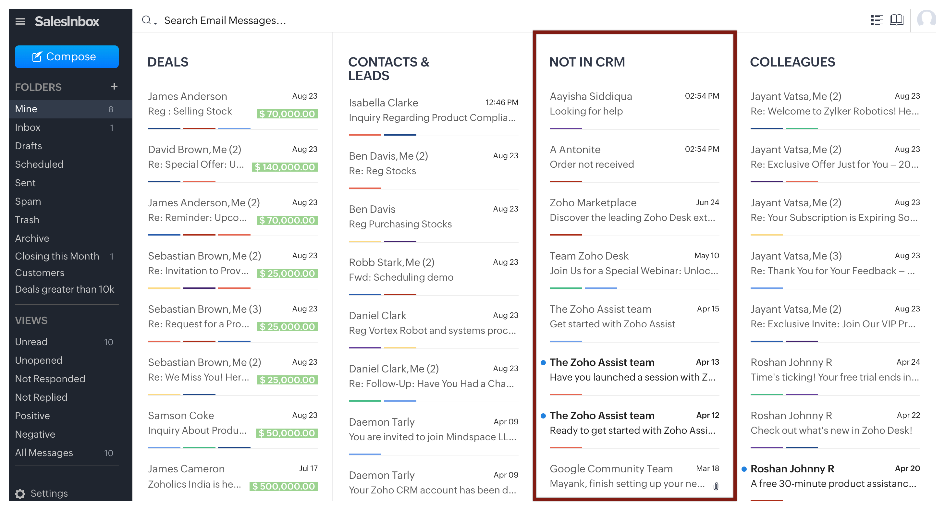The width and height of the screenshot is (945, 510).
Task: Toggle unread dot on Zoho Assist Apr 13 email
Action: (x=543, y=363)
